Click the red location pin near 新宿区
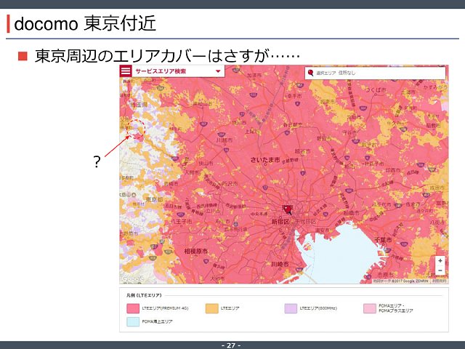Screen dimensions: 465x349 tap(288, 210)
